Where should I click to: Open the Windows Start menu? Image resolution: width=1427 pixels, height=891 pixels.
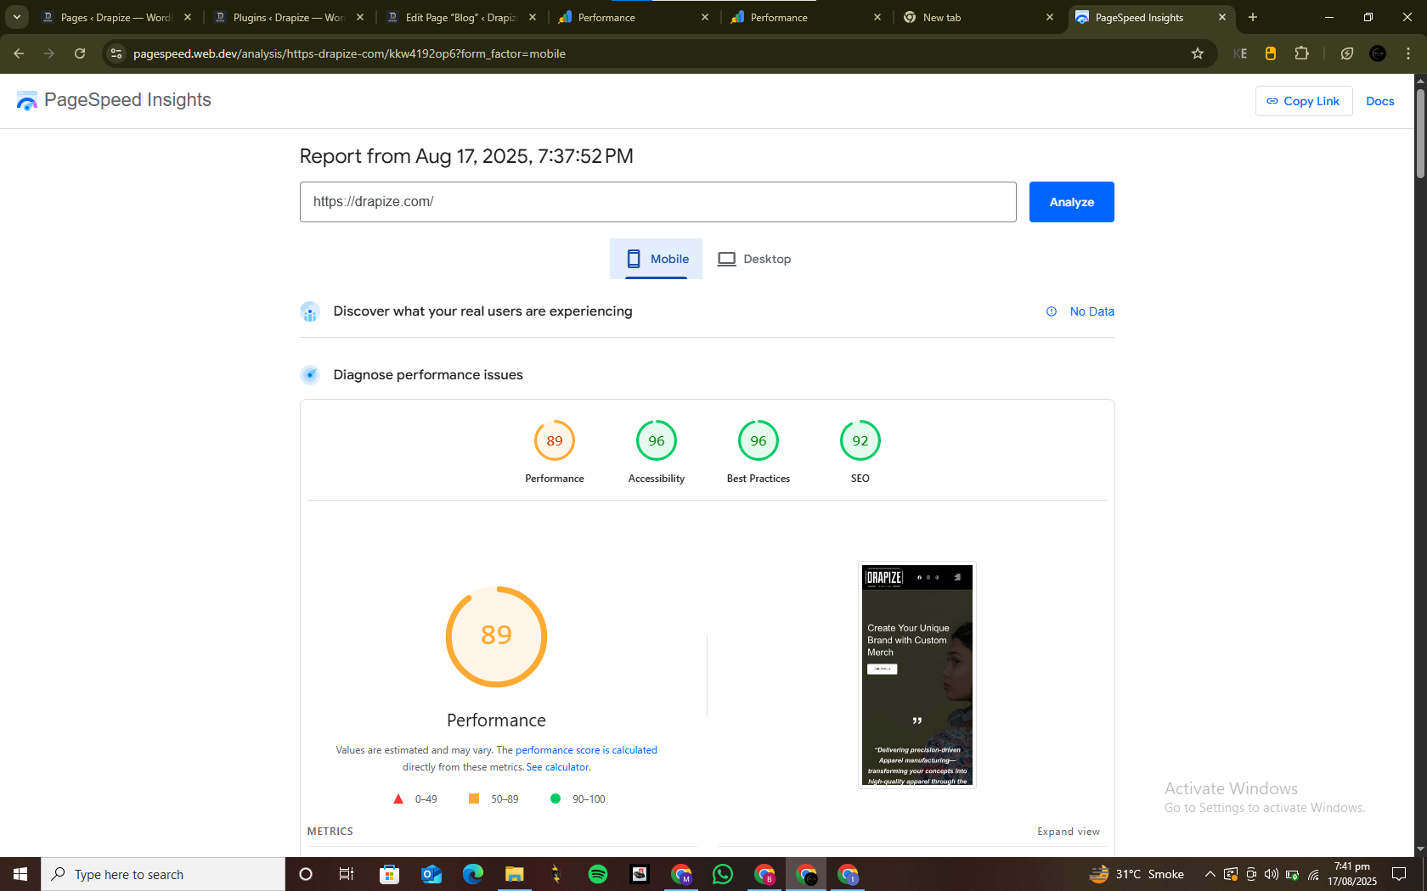click(x=20, y=874)
